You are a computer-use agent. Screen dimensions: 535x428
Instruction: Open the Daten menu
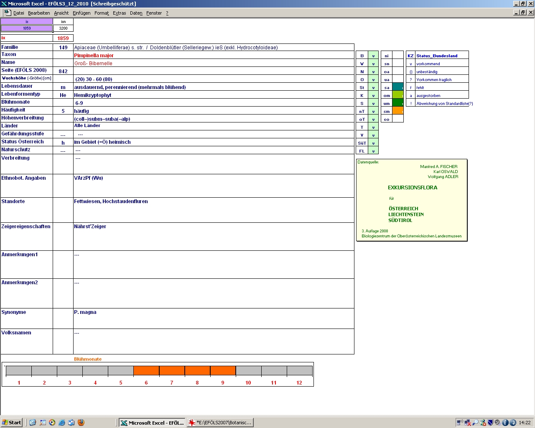click(136, 13)
